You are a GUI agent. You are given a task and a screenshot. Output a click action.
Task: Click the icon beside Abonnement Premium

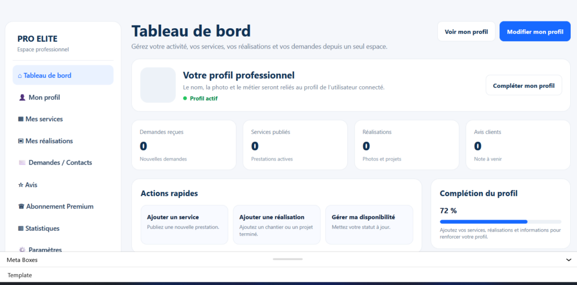tap(21, 207)
